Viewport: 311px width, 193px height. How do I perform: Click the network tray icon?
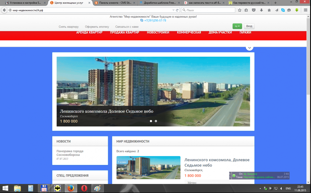point(276,188)
